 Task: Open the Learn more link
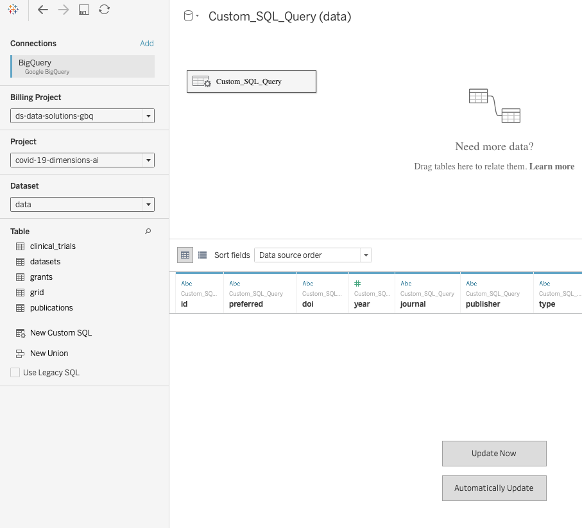tap(552, 166)
